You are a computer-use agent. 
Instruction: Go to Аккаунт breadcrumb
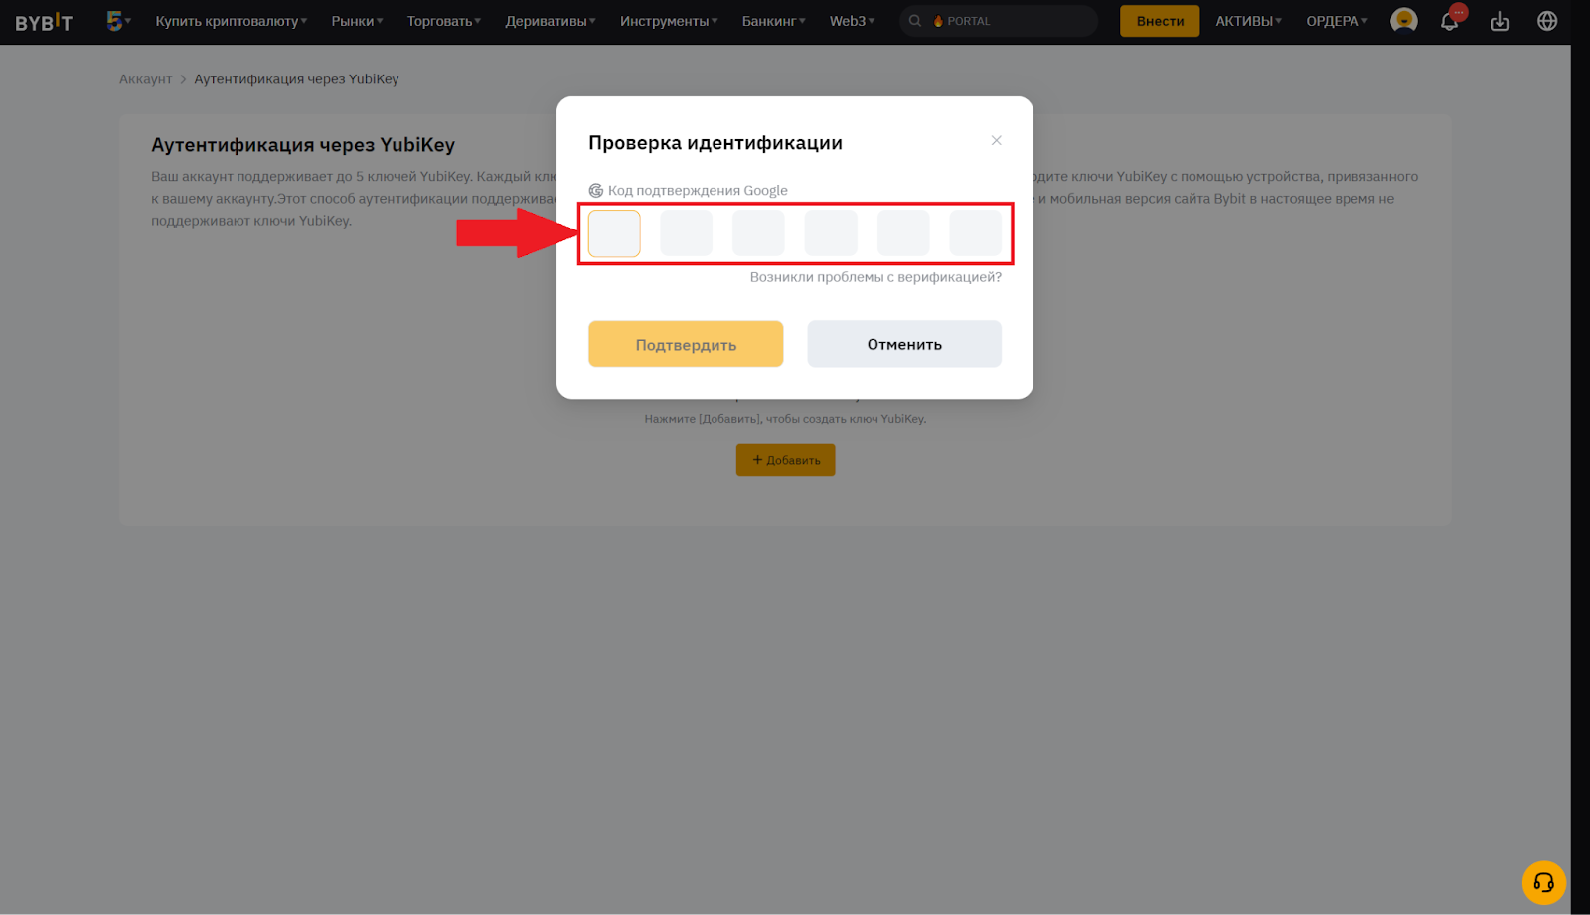click(x=145, y=79)
